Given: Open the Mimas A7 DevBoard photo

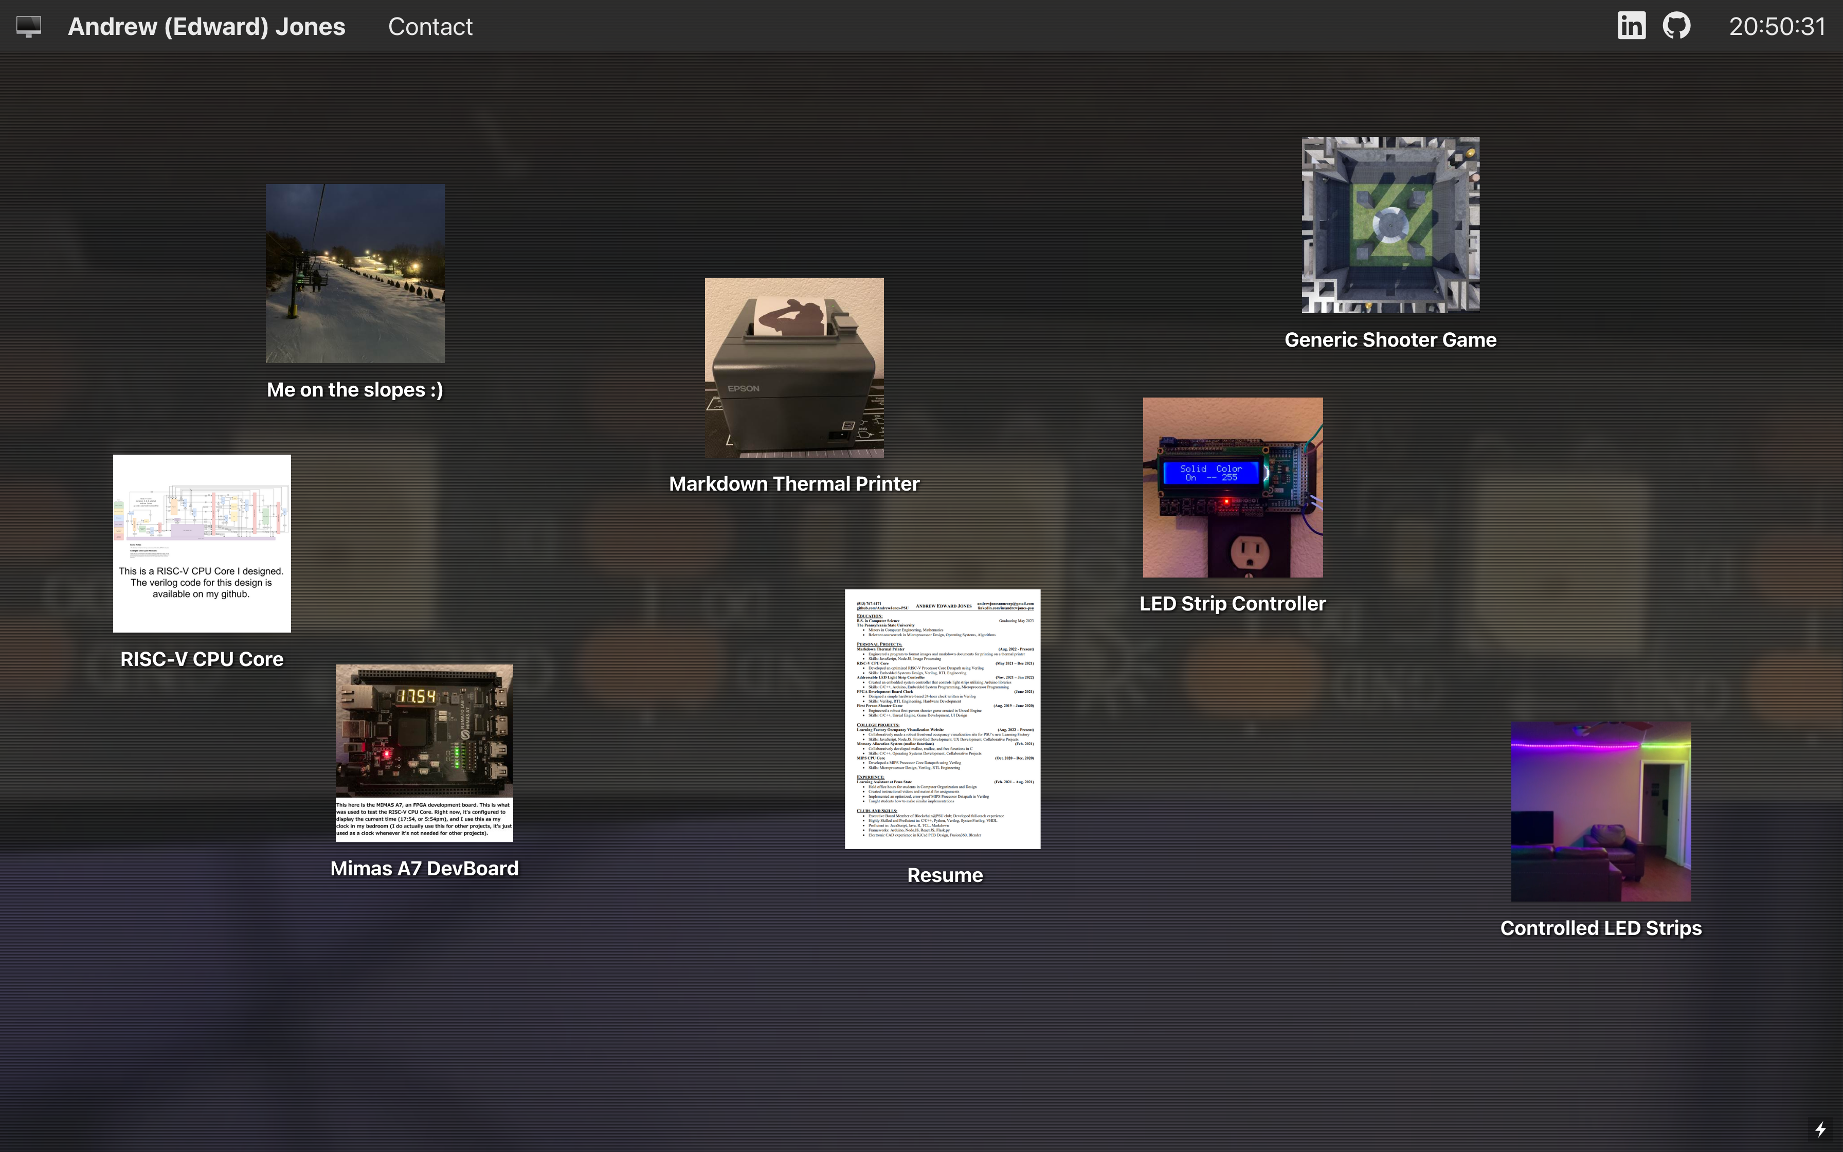Looking at the screenshot, I should [x=424, y=753].
